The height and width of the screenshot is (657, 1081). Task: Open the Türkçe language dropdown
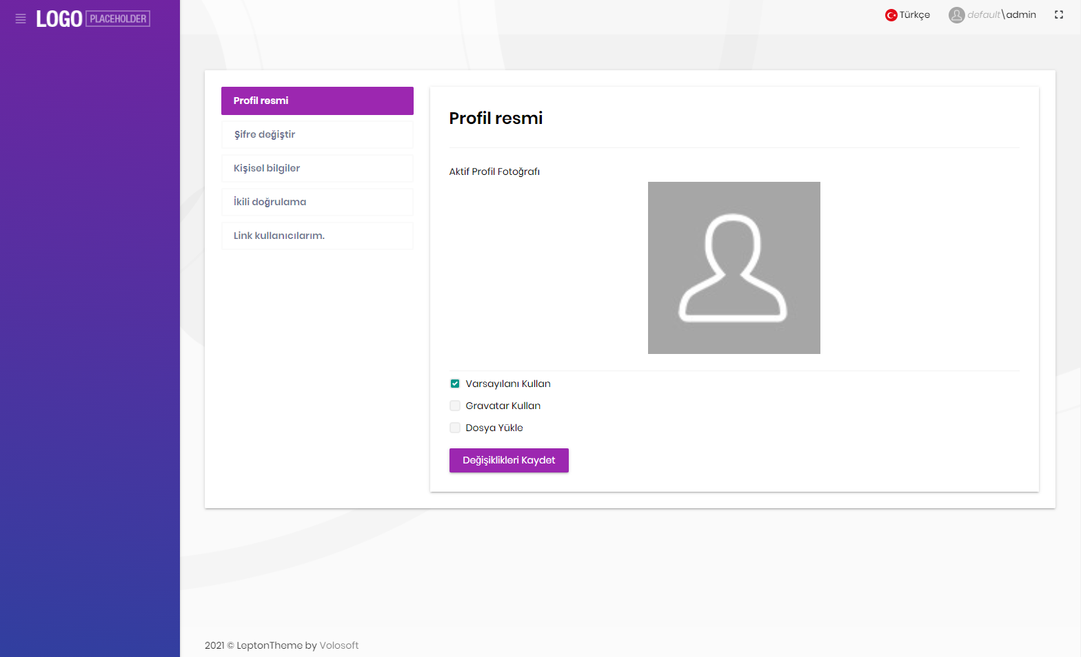point(907,15)
